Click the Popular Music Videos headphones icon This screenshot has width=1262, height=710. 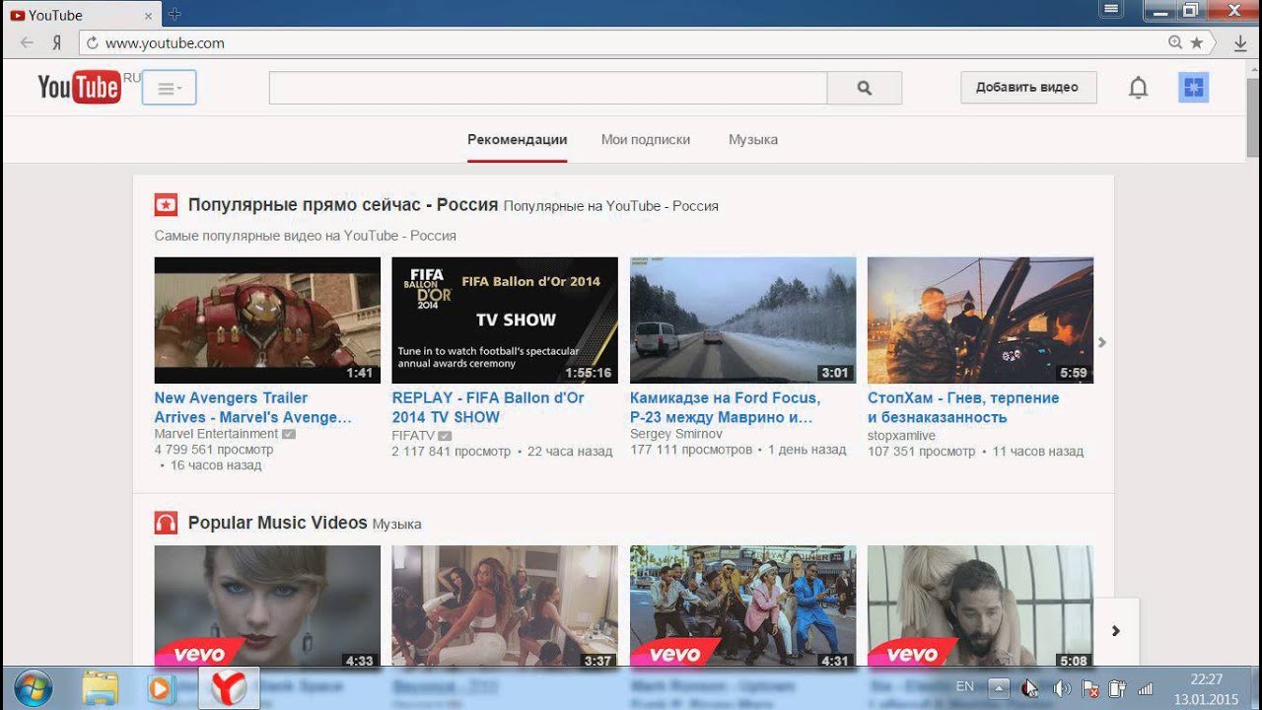(x=166, y=523)
